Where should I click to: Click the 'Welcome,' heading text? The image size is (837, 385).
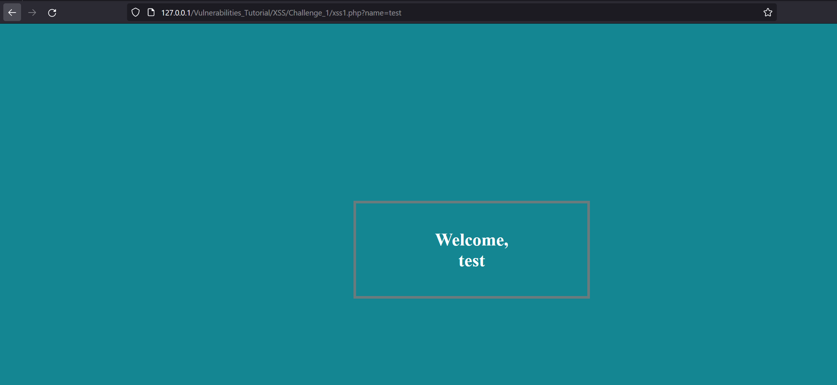(x=472, y=240)
